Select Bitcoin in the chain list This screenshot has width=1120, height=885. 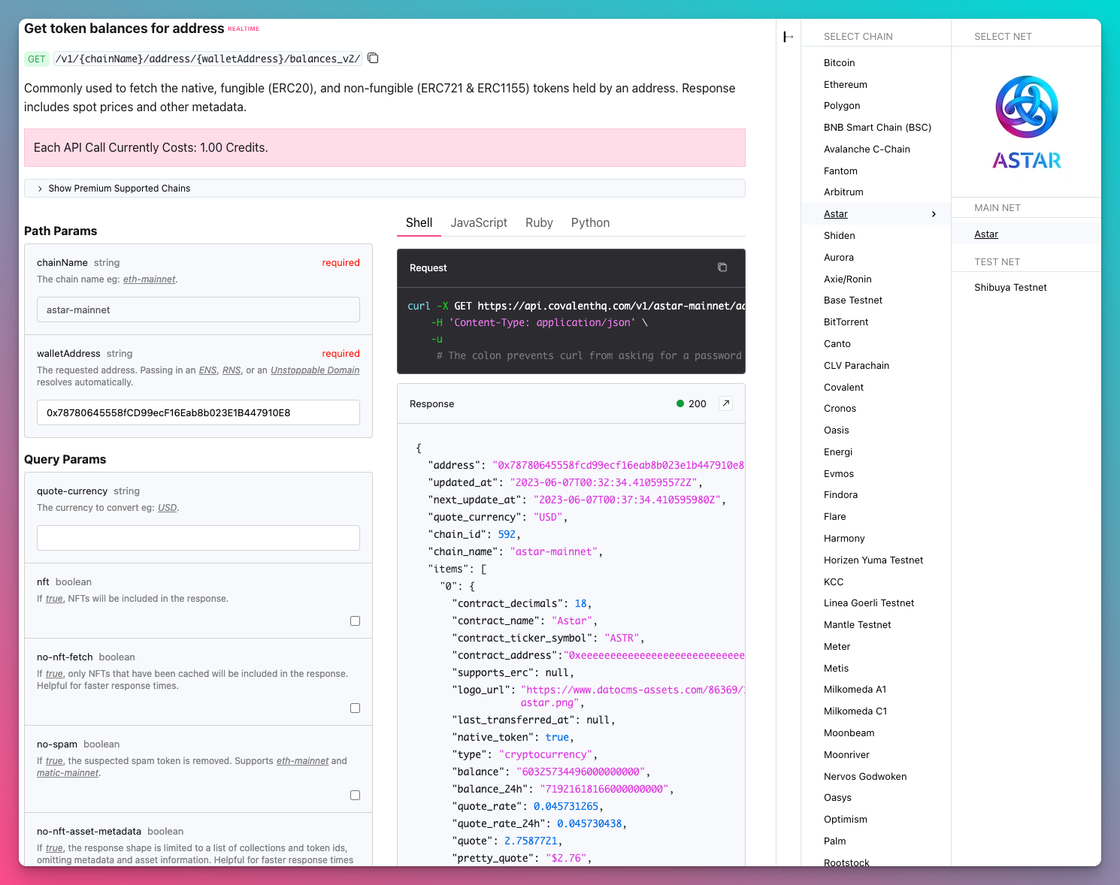[839, 63]
